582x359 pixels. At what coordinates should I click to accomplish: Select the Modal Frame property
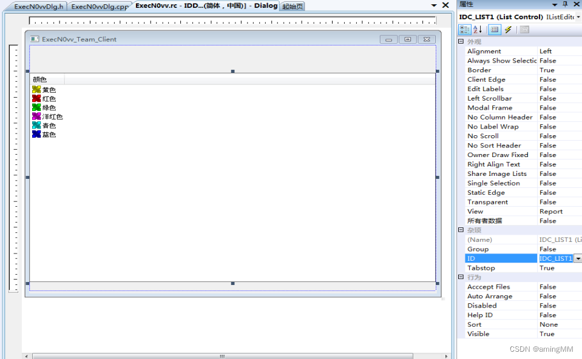tap(523, 107)
